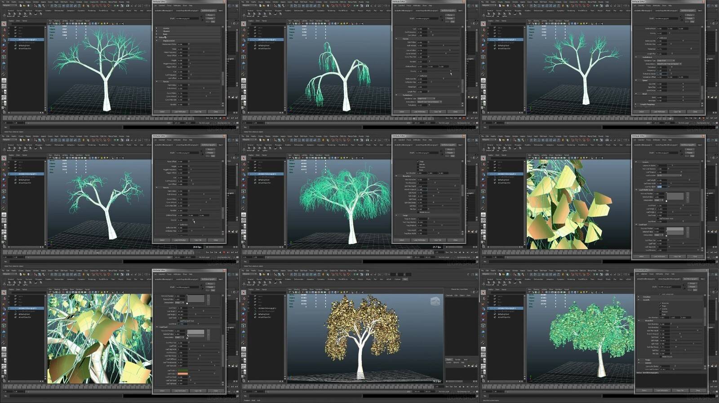Click the play forward button in bottom-middle screenshot
719x403 pixels.
click(x=463, y=387)
